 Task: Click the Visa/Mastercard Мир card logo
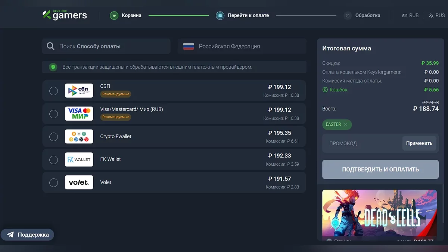79,113
